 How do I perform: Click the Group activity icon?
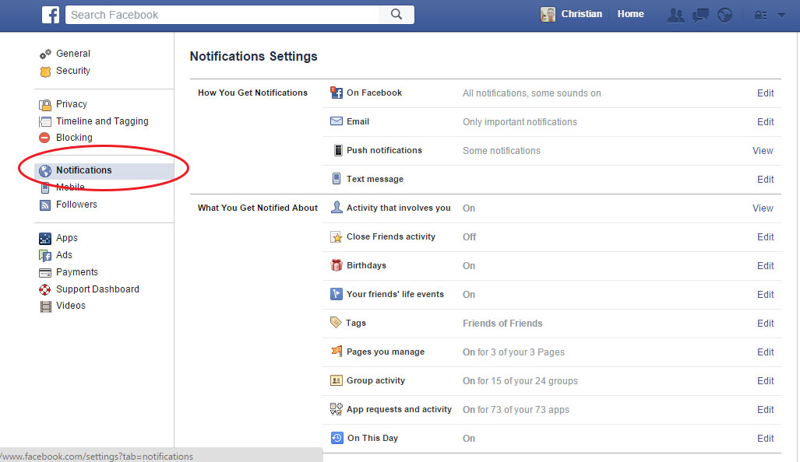(x=337, y=380)
